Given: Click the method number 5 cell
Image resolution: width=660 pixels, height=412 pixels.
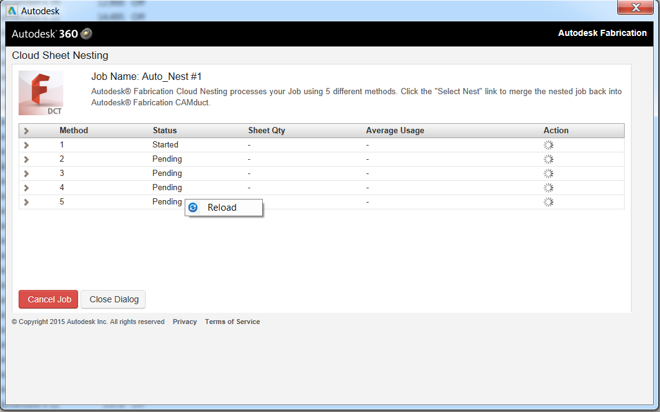Looking at the screenshot, I should coord(62,202).
